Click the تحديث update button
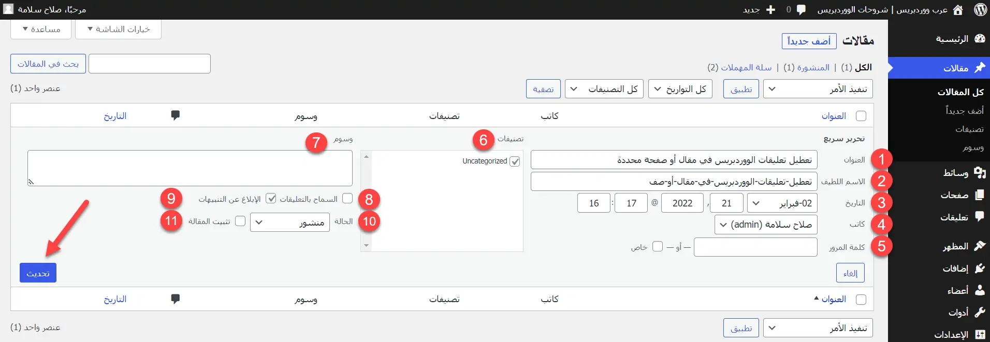The image size is (990, 342). click(38, 273)
